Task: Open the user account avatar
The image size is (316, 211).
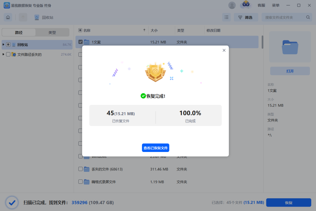Action: click(x=232, y=5)
